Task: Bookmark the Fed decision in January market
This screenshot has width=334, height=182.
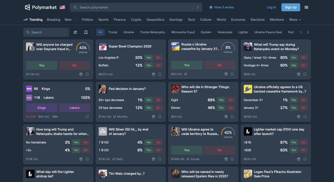Action: (x=160, y=117)
